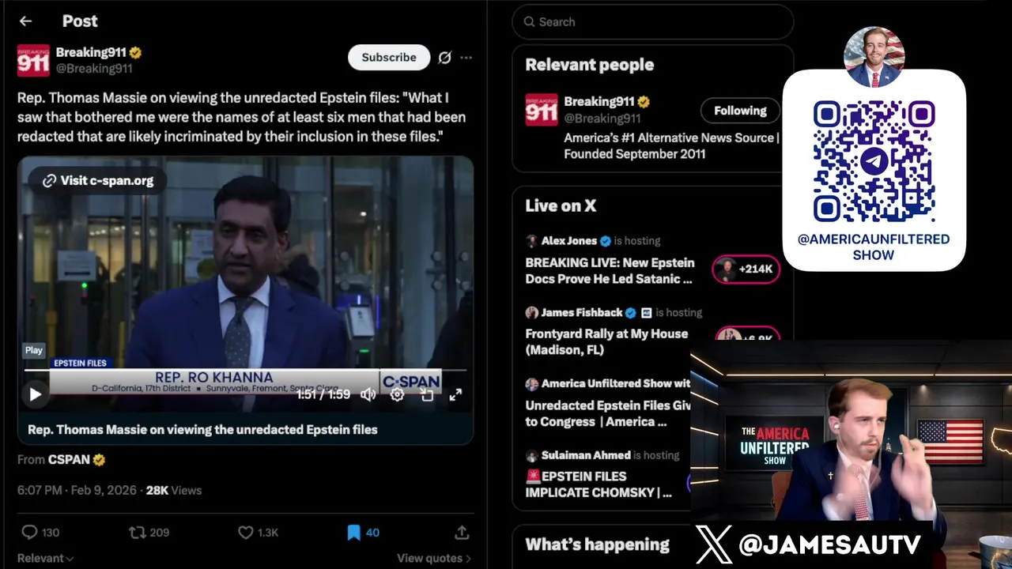This screenshot has height=569, width=1012.
Task: Open the post's more options menu
Action: pos(466,57)
